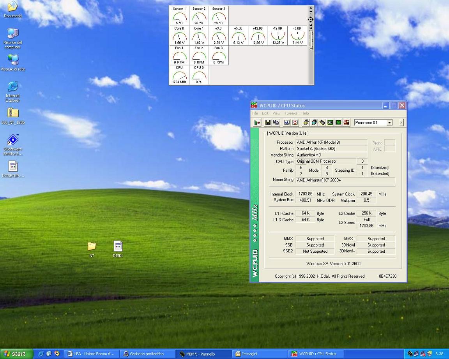The height and width of the screenshot is (359, 449).
Task: Minimize the WCPUID / CPU Status window
Action: click(386, 106)
